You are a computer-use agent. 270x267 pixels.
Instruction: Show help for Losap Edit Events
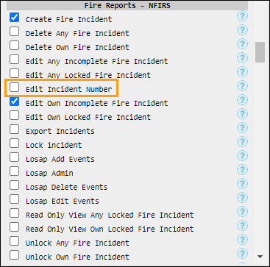242,198
